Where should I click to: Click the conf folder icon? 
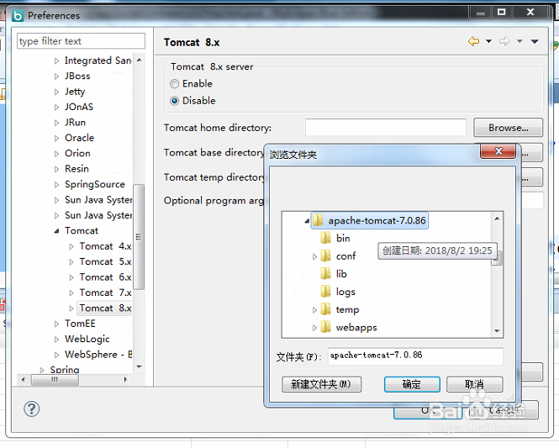[x=325, y=256]
